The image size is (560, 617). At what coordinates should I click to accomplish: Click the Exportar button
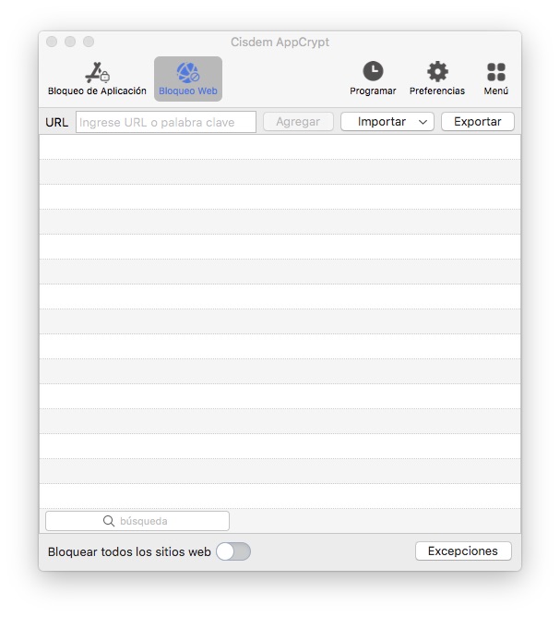click(477, 122)
